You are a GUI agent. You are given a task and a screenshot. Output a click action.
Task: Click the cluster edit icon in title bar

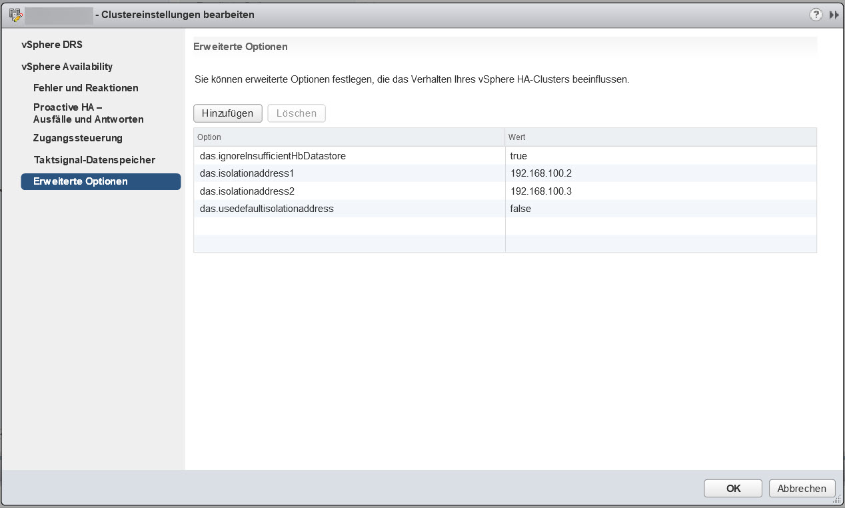pos(15,14)
